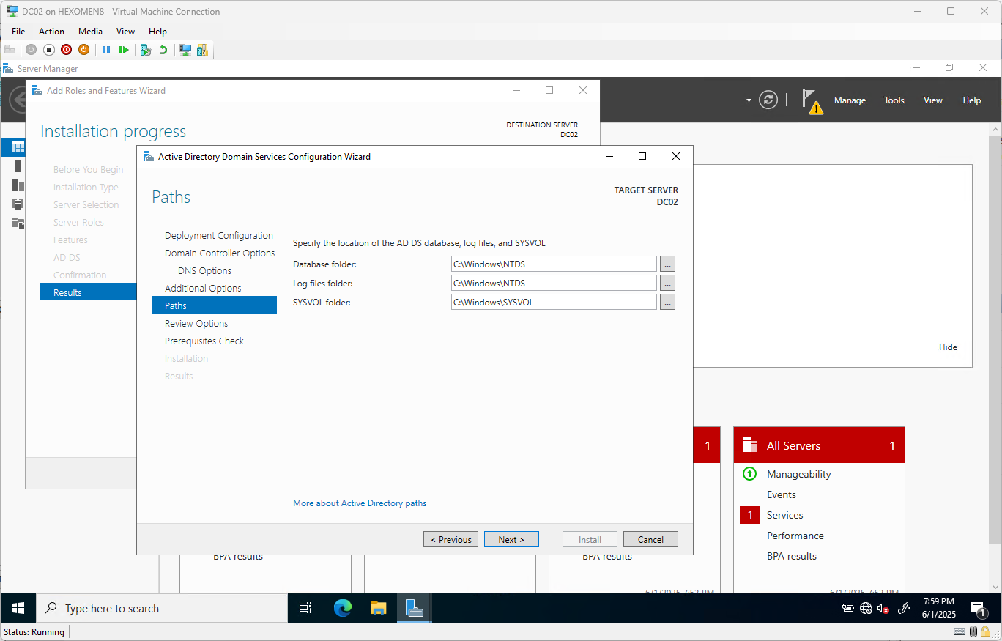
Task: Open Performance in the All Servers tile
Action: (x=795, y=536)
